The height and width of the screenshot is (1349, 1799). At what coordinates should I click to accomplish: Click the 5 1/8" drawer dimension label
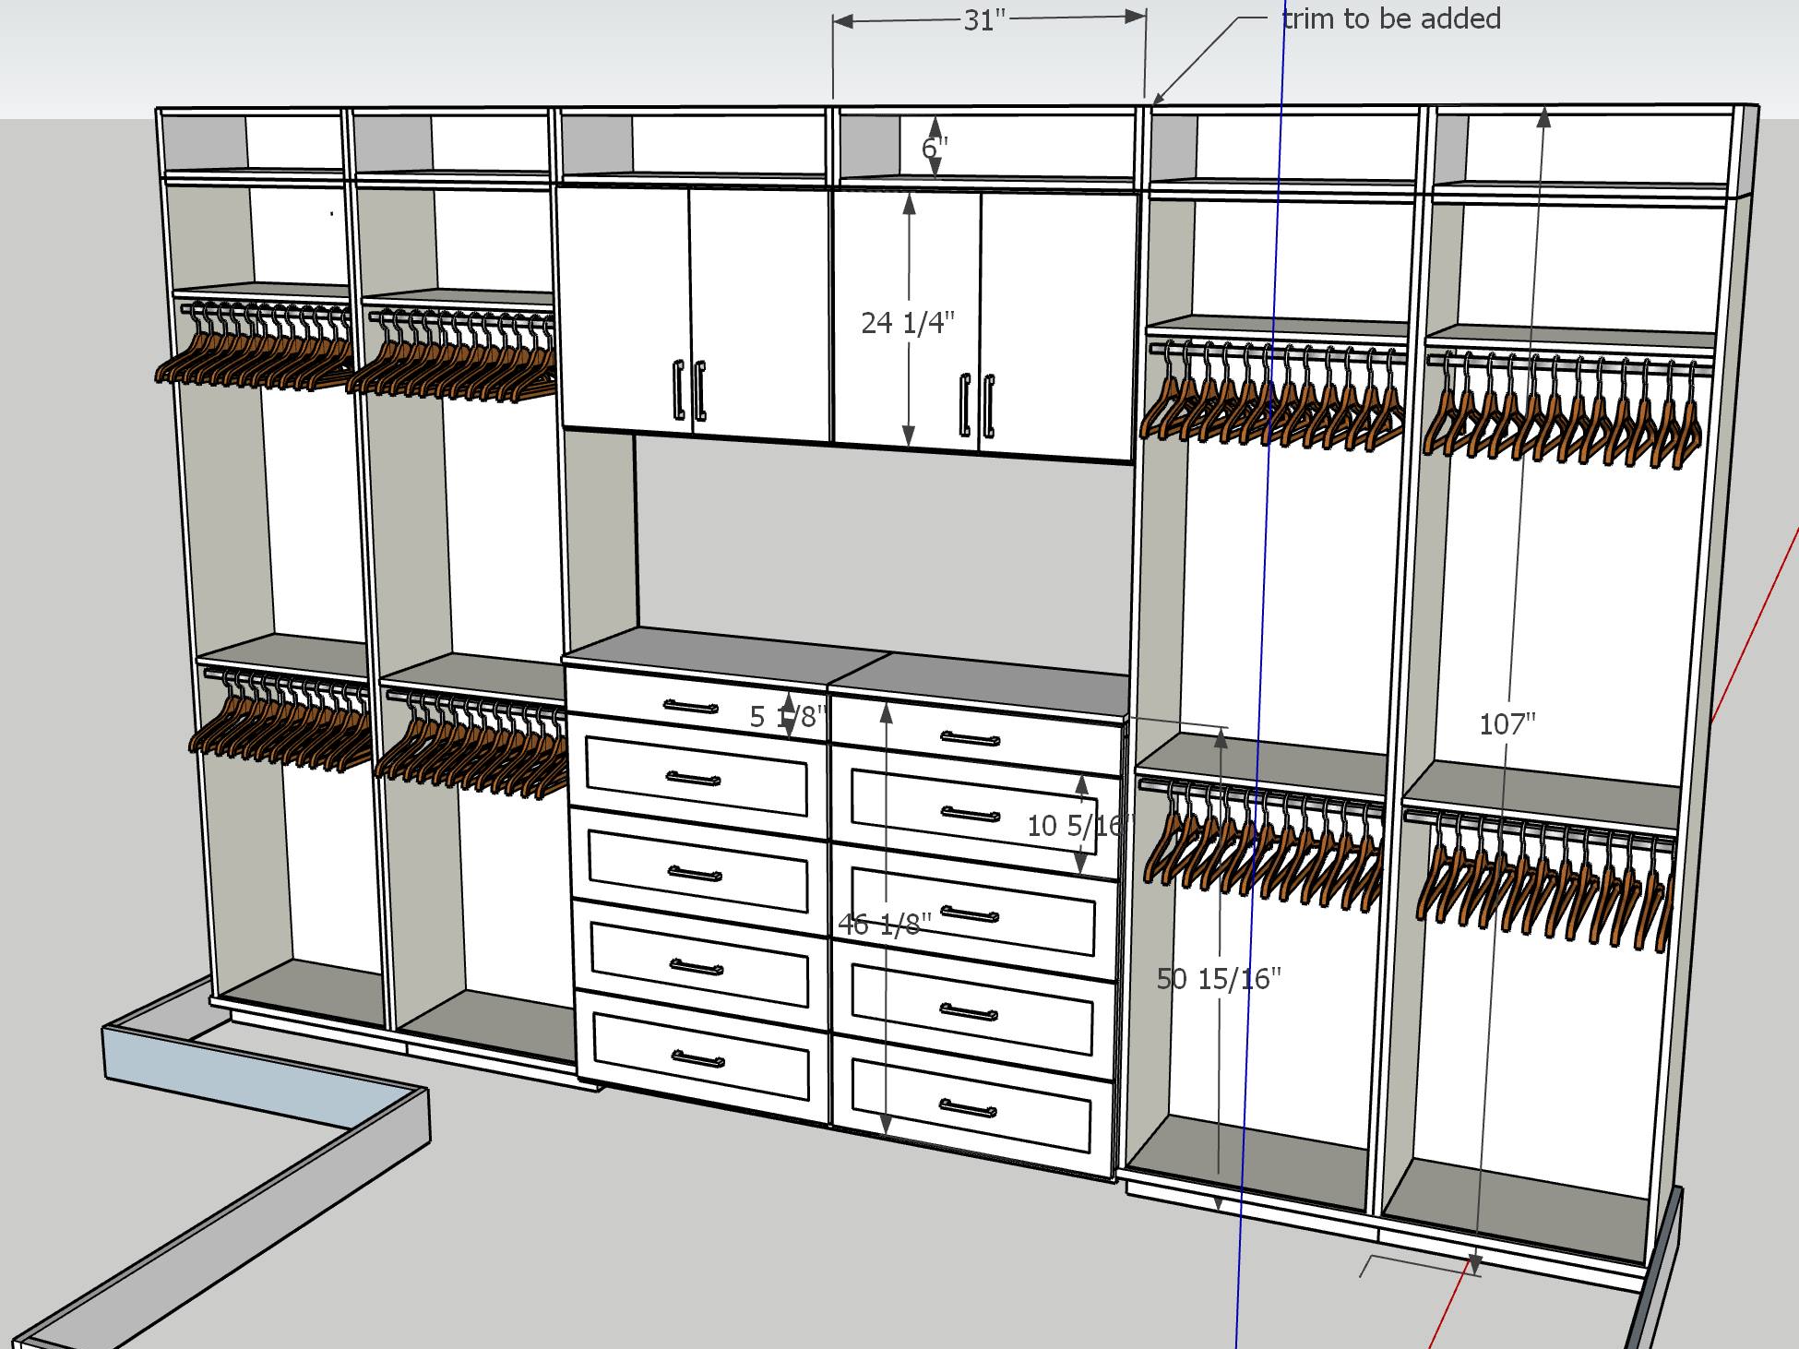(x=787, y=716)
